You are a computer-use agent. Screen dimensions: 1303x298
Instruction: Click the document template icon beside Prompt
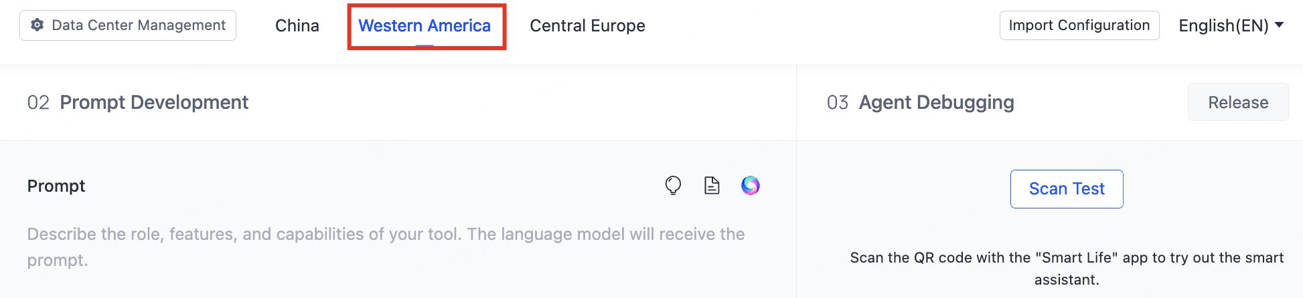coord(712,185)
